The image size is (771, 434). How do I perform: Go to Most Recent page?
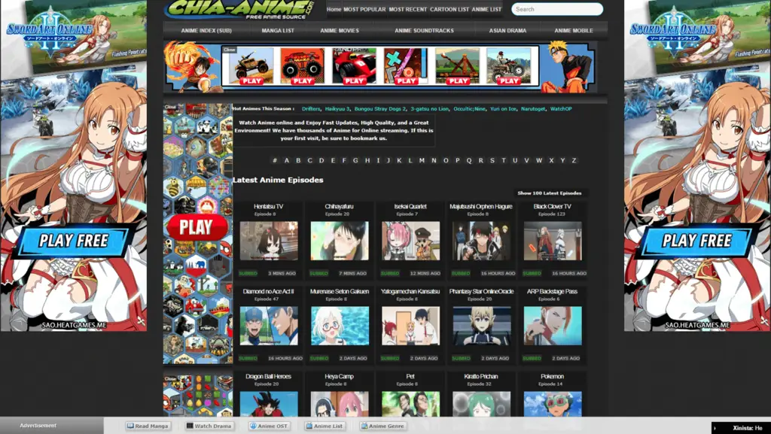(x=407, y=9)
